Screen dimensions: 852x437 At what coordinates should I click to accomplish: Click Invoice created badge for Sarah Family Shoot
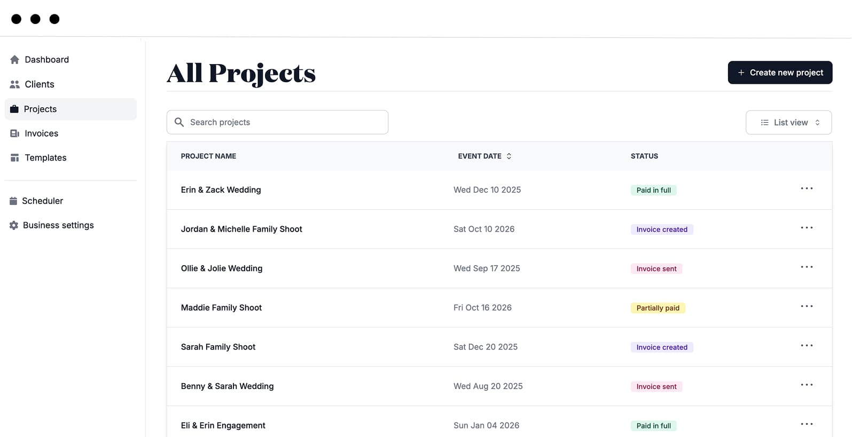[x=661, y=347]
